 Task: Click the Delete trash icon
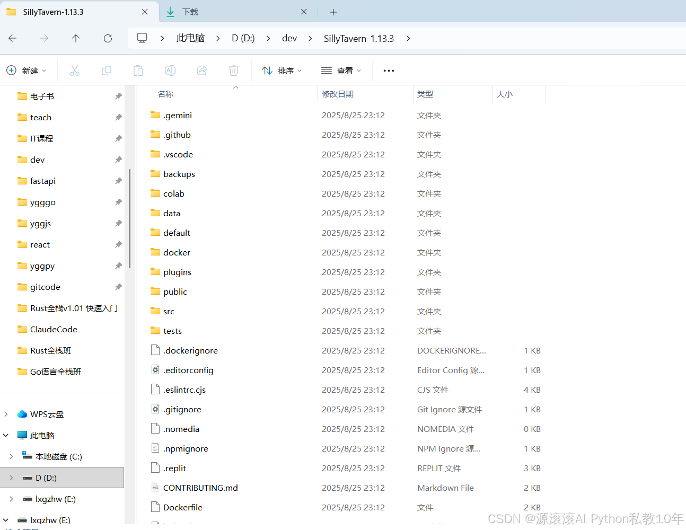tap(234, 70)
